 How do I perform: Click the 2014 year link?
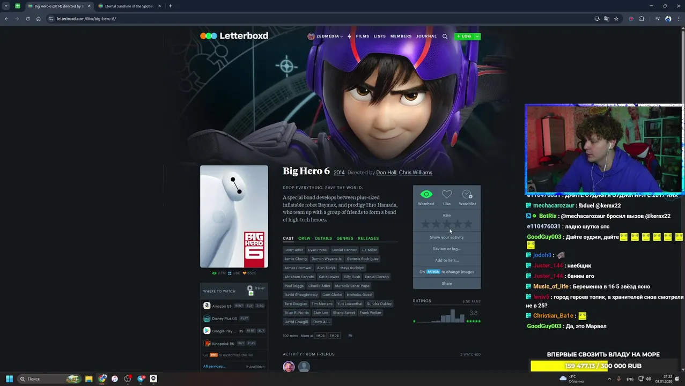[339, 173]
